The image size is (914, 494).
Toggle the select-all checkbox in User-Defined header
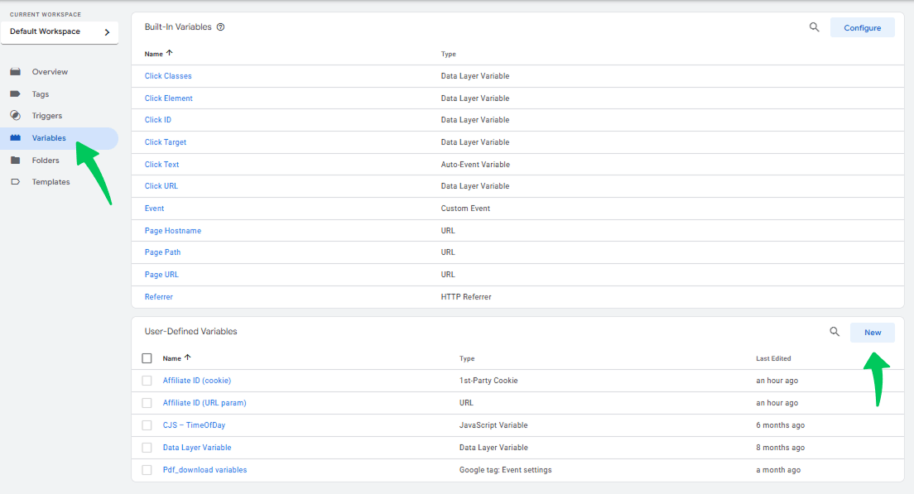147,358
